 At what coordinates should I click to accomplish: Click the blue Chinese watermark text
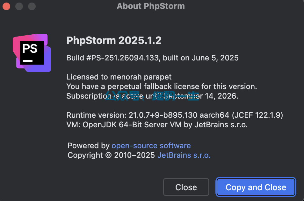tap(152, 96)
